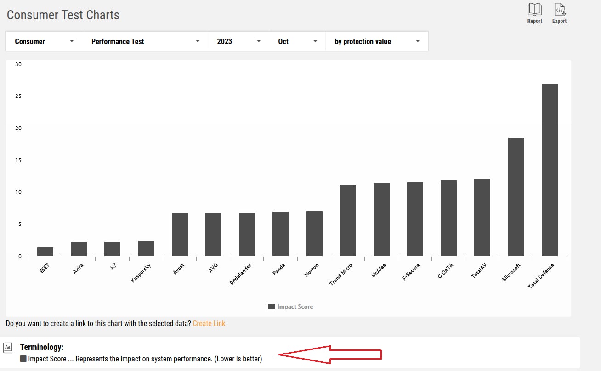The height and width of the screenshot is (371, 601).
Task: Click the Total Defense axis label
Action: click(541, 275)
